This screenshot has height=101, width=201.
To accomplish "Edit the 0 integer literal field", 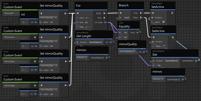I will point(25,46).
